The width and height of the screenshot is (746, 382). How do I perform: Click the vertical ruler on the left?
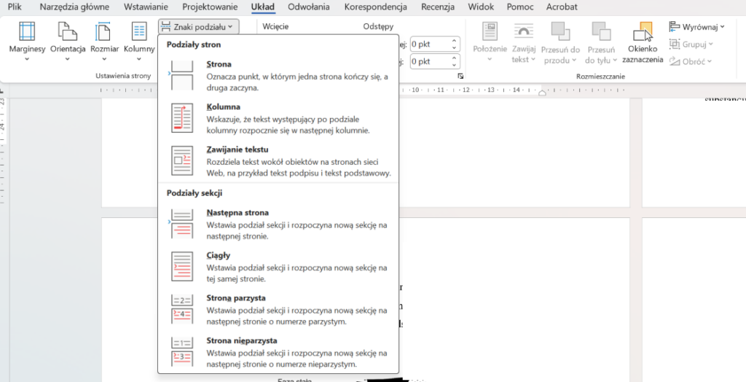[x=2, y=150]
